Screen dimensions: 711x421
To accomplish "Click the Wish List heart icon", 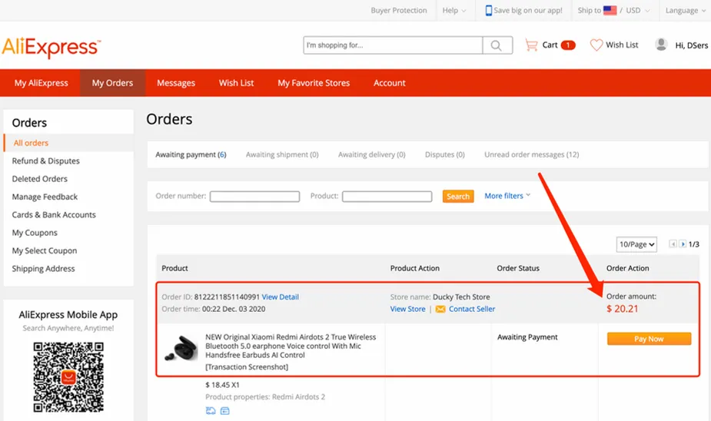I will [596, 45].
